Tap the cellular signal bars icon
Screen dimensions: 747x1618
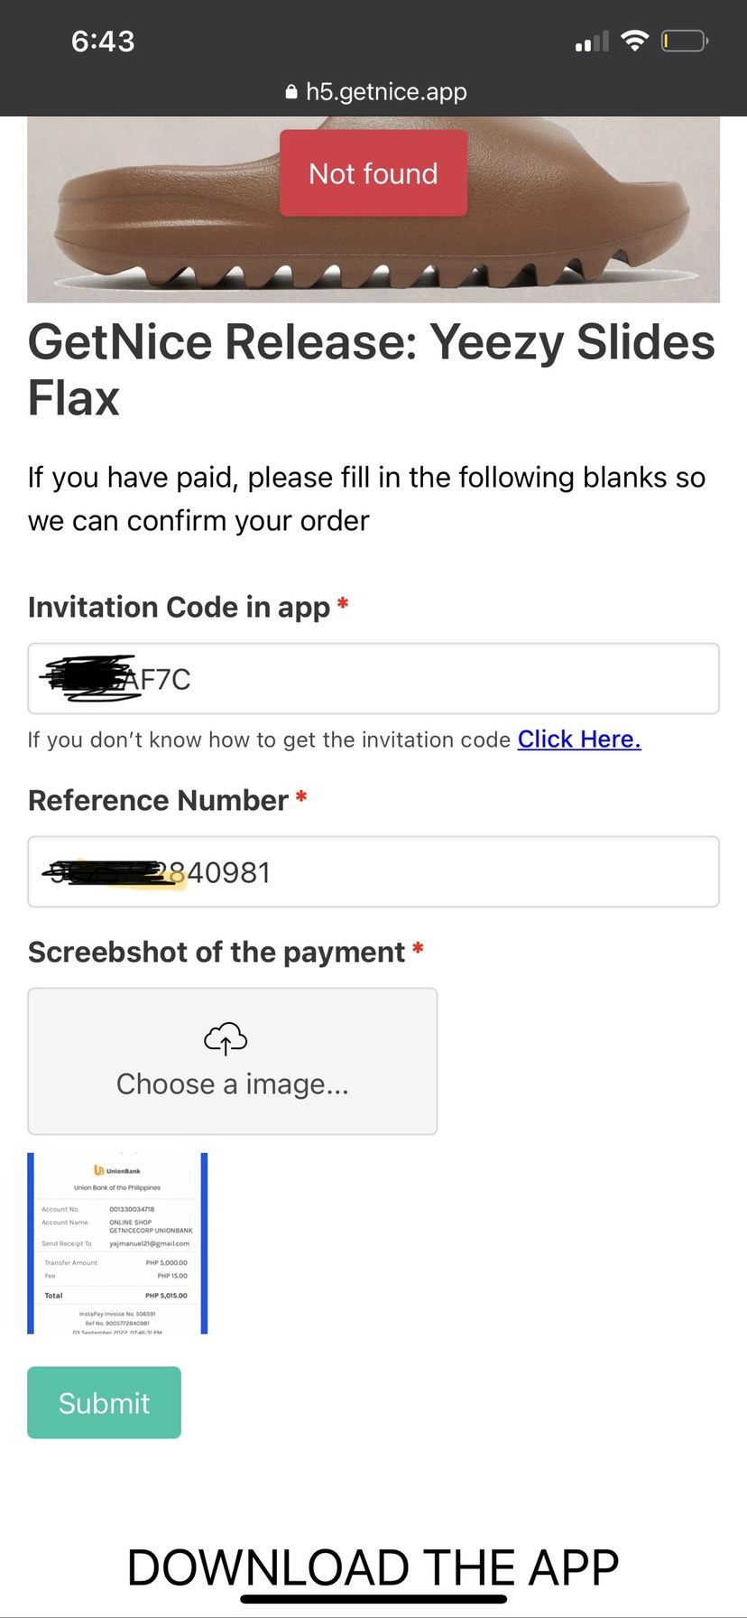point(592,42)
